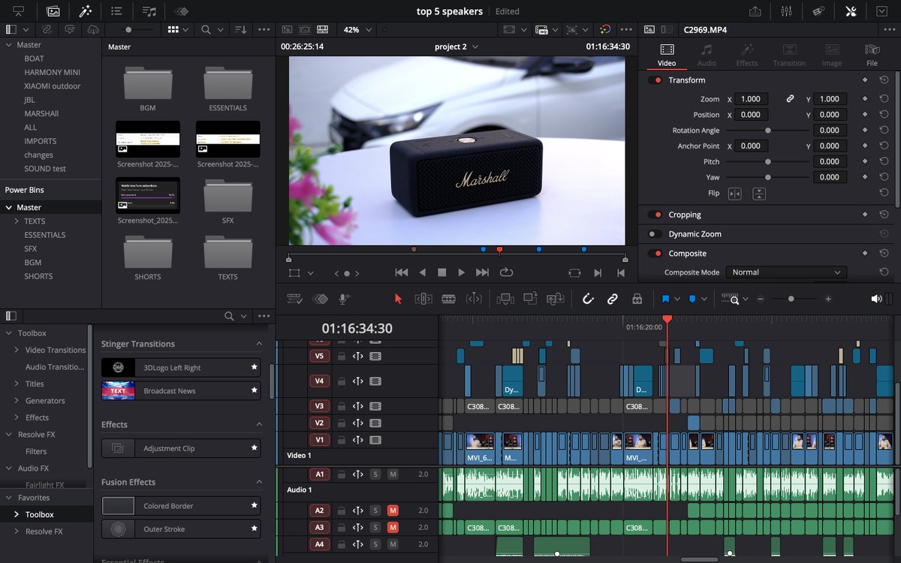901x563 pixels.
Task: Switch to the Audio inspector tab
Action: 707,55
